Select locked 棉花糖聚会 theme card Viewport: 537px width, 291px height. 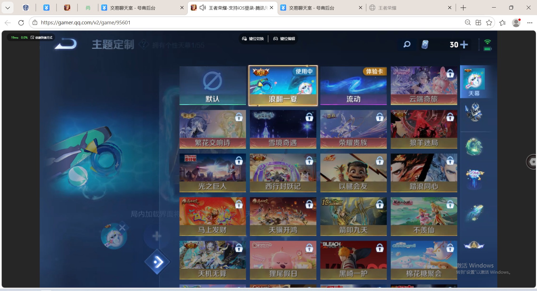coord(424,260)
